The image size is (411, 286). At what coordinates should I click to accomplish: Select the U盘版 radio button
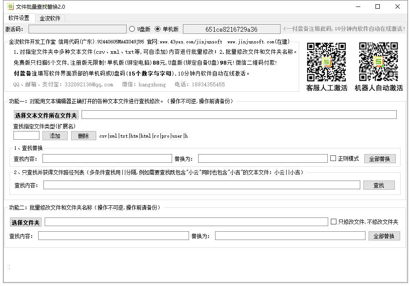(x=132, y=29)
